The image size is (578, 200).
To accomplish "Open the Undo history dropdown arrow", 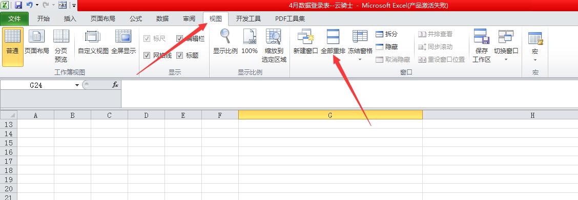I will pyautogui.click(x=37, y=6).
